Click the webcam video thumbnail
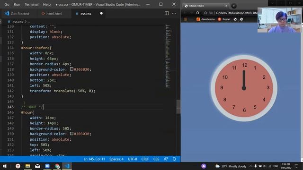This screenshot has height=170, width=303. [x=279, y=20]
